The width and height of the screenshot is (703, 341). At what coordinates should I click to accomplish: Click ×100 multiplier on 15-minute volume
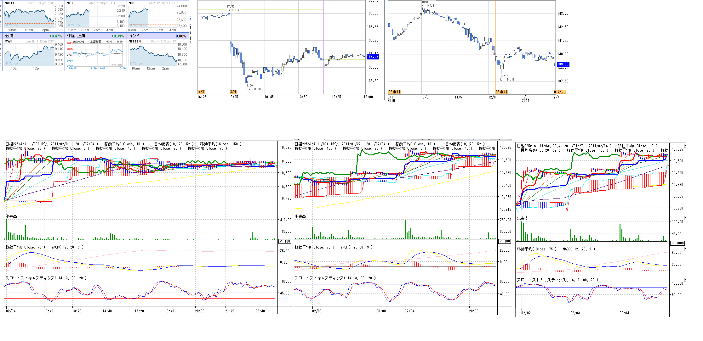(505, 241)
